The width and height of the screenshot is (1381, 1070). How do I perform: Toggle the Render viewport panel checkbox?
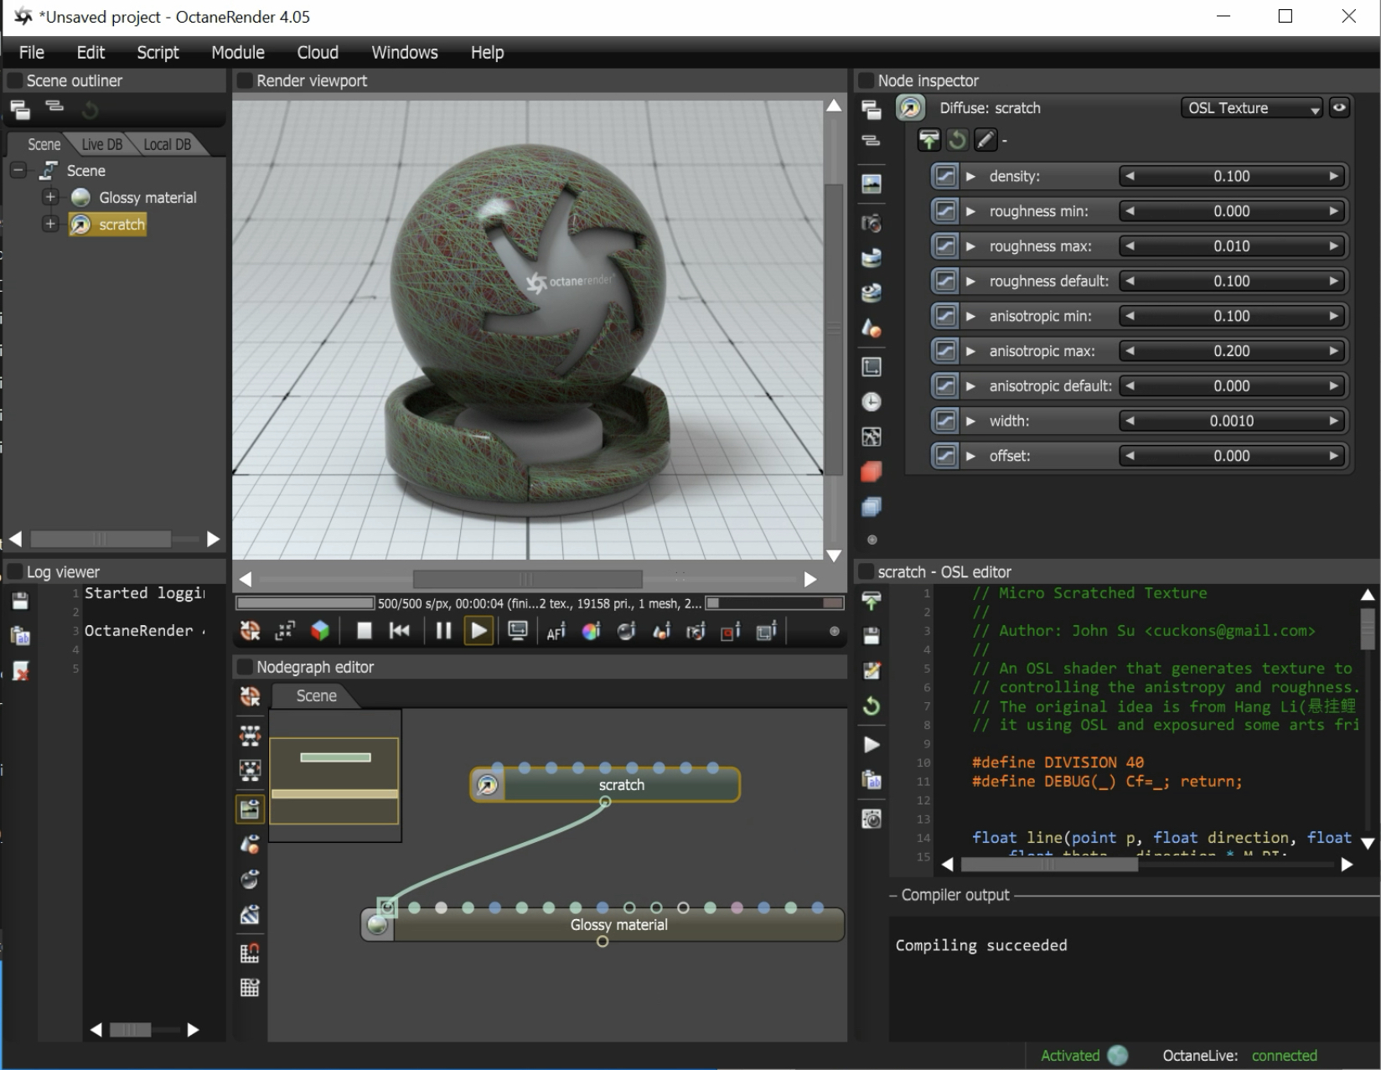tap(245, 80)
